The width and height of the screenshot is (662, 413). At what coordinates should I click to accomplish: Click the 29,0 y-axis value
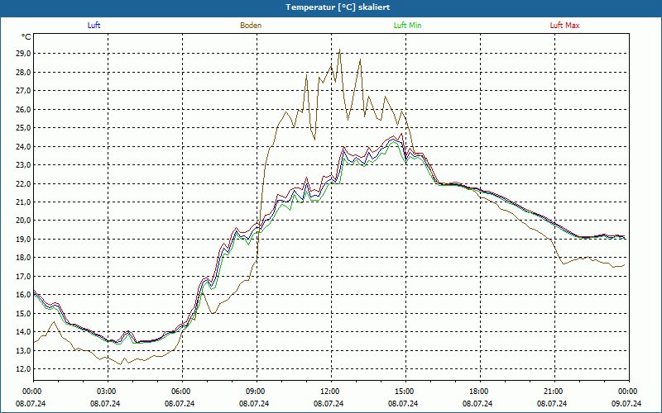pos(24,54)
